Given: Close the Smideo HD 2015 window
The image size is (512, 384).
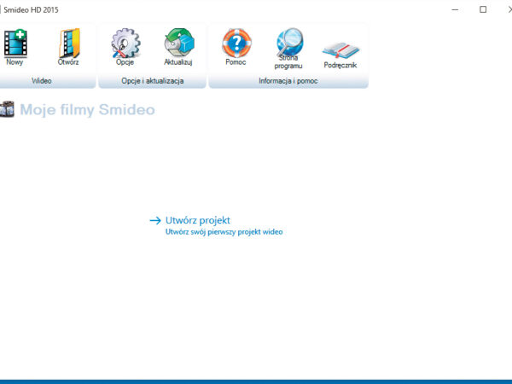Looking at the screenshot, I should 505,9.
